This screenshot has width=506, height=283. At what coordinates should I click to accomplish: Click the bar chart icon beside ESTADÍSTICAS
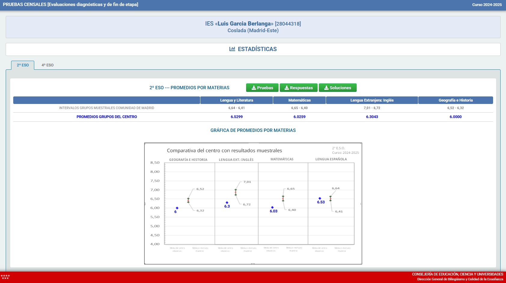(232, 49)
